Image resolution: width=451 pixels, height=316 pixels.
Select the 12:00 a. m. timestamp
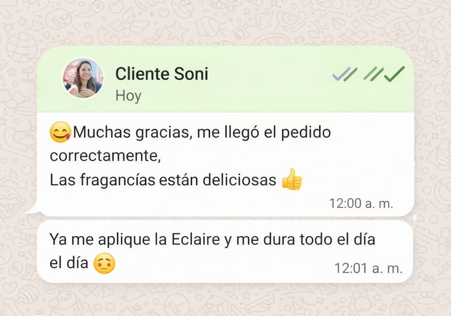361,203
